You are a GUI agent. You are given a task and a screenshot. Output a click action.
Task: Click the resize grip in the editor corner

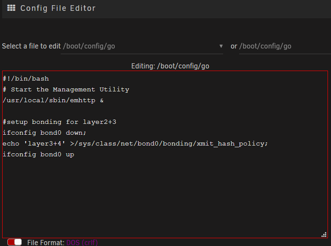(324, 235)
